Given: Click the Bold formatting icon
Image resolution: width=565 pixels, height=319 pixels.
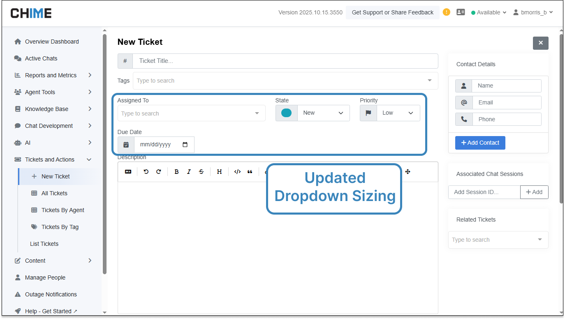Looking at the screenshot, I should pos(176,172).
